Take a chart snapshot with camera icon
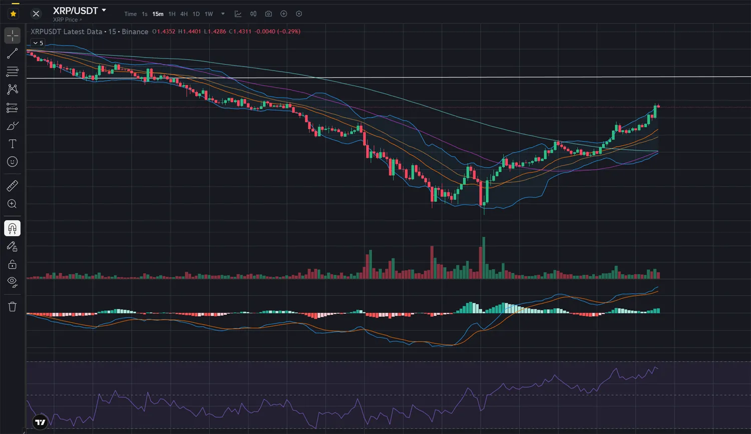This screenshot has height=434, width=751. (268, 14)
